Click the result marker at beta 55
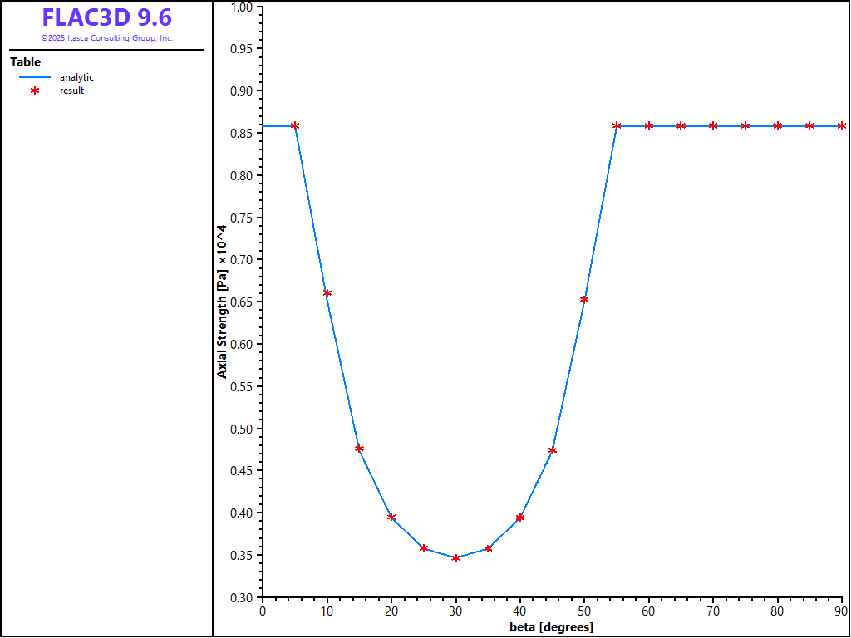Screen dimensions: 851x638 pos(617,126)
